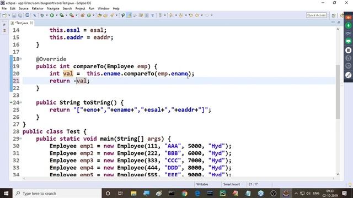Screen dimensions: 353x198
Task: Toggle the Show Whitespace Characters pilcrow icon
Action: pyautogui.click(x=152, y=15)
